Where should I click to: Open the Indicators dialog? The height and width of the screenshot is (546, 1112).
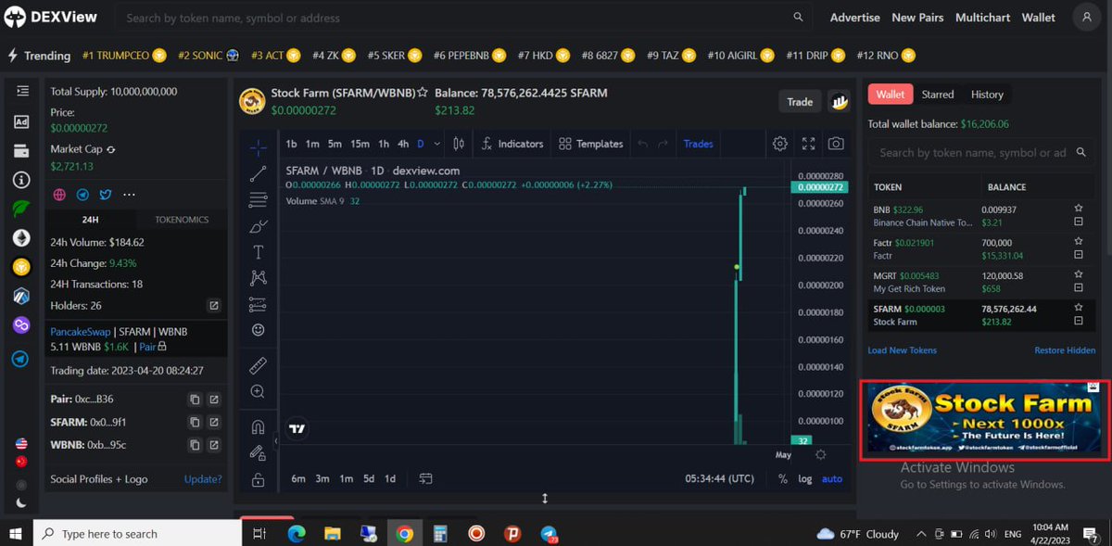click(512, 144)
